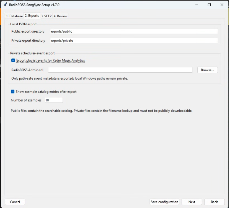
Task: Click the 'Public files contain the searchable catalog' note
Action: 101,110
